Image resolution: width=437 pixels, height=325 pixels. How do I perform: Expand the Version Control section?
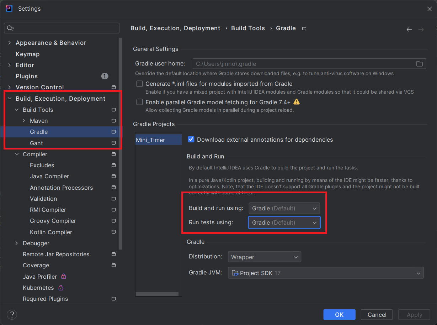coord(10,87)
